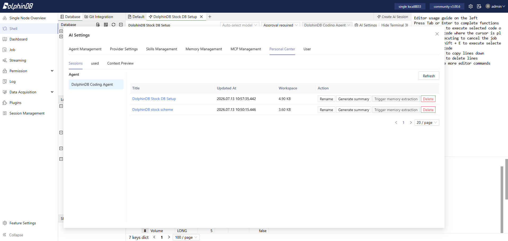Image resolution: width=508 pixels, height=241 pixels.
Task: Switch to the Database panel tab
Action: (70, 17)
